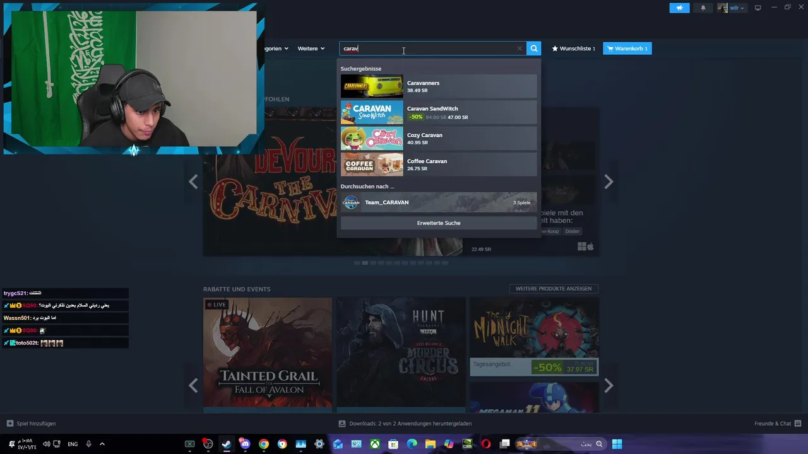Click the -50% discount on Midnight Walk
The image size is (808, 454).
click(x=547, y=368)
